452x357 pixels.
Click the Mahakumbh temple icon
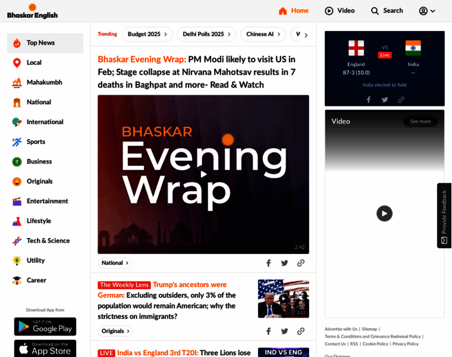[17, 83]
